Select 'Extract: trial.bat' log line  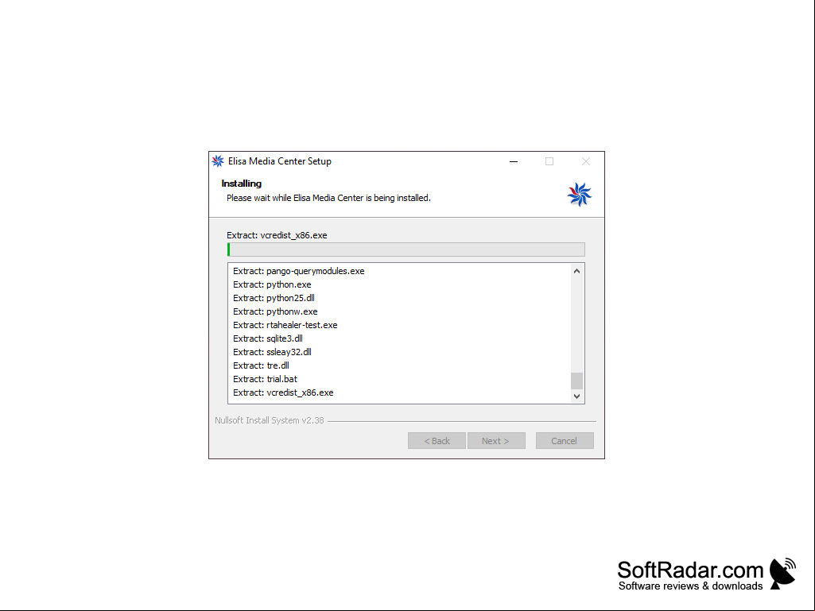(x=265, y=379)
